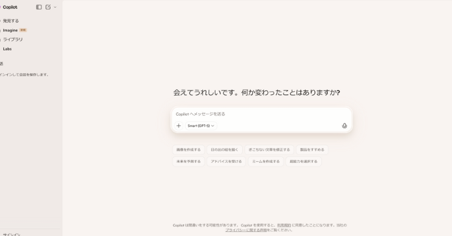Click サインイン at the sidebar bottom

tap(12, 235)
